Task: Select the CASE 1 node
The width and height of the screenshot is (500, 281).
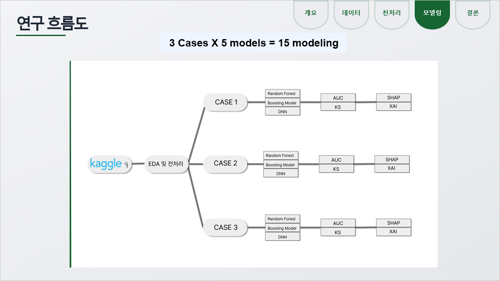Action: click(x=226, y=102)
